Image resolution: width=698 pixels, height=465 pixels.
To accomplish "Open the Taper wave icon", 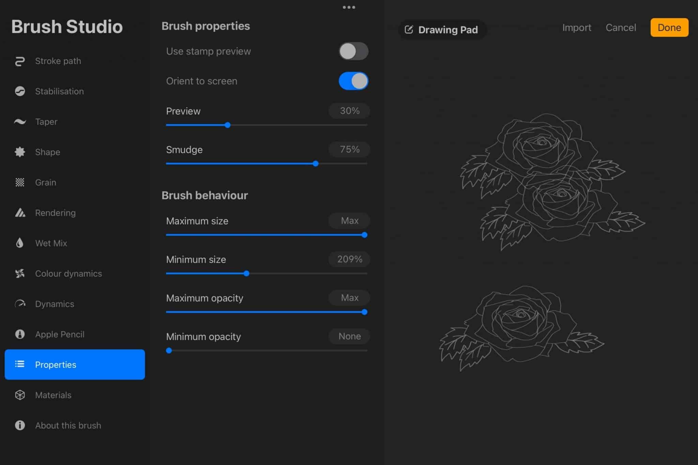I will click(x=20, y=122).
